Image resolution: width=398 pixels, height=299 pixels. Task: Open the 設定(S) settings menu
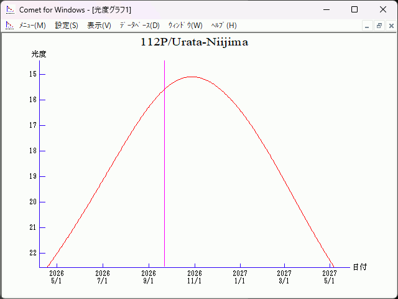coord(67,26)
